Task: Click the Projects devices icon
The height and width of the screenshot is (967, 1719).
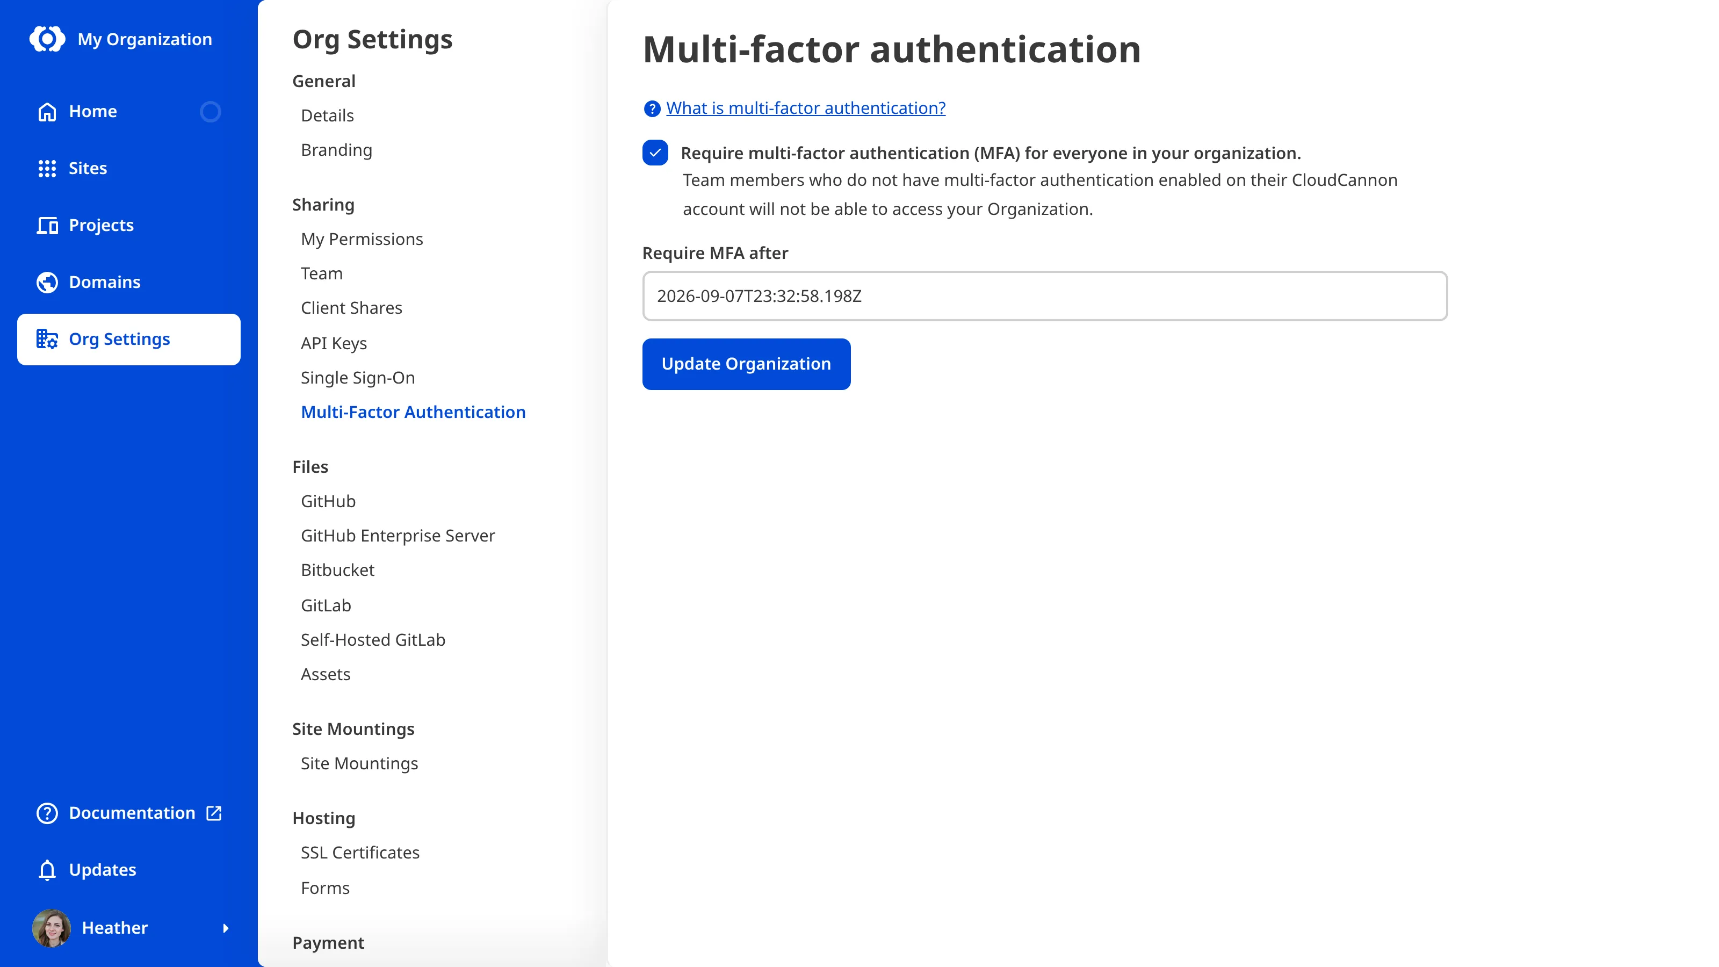Action: (47, 226)
